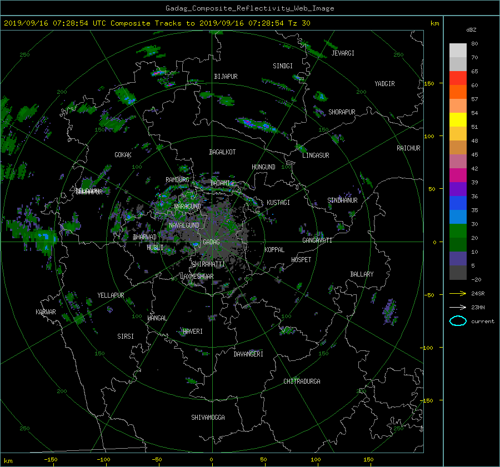This screenshot has height=467, width=500.
Task: Click the YADGIR city label
Action: point(384,84)
